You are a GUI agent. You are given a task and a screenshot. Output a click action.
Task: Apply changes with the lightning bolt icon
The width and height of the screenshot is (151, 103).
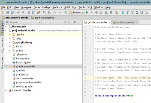(92, 13)
